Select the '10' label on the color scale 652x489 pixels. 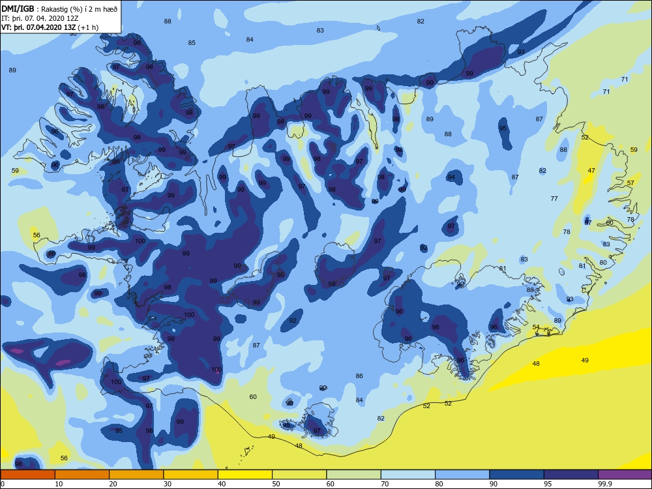click(x=59, y=484)
